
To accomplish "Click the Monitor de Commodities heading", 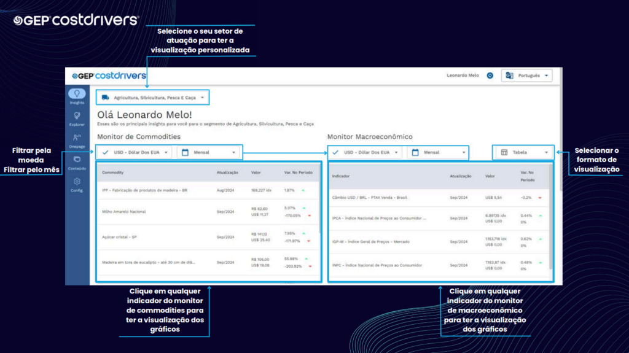I will [139, 137].
